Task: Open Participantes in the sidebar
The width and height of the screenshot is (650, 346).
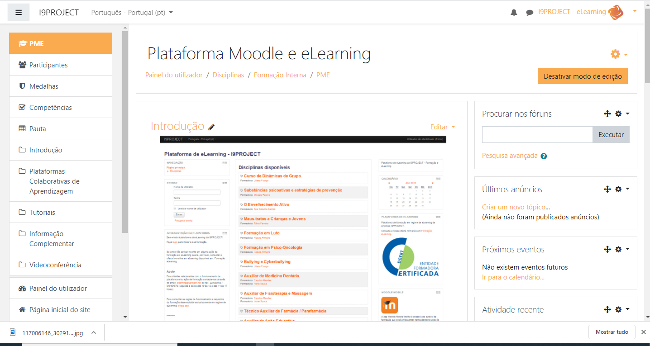Action: [x=61, y=65]
